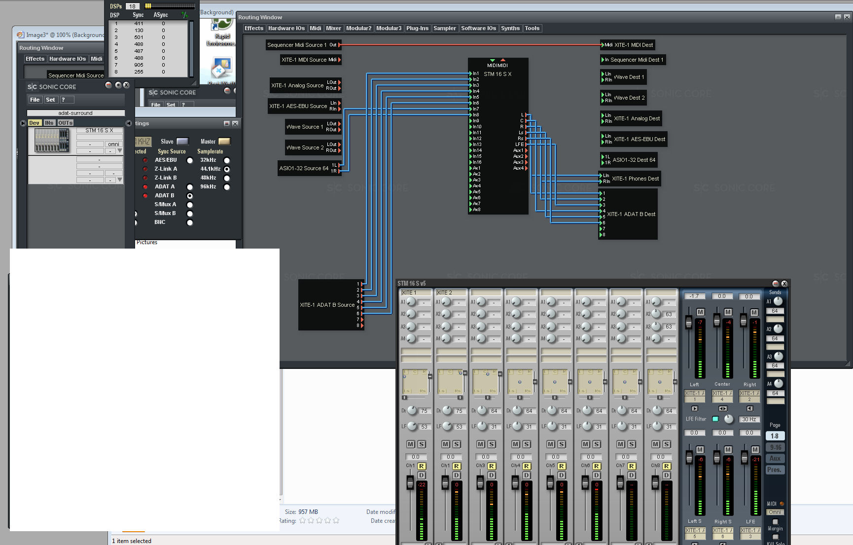Open the Synths menu in Routing Window
Viewport: 853px width, 545px height.
point(510,28)
